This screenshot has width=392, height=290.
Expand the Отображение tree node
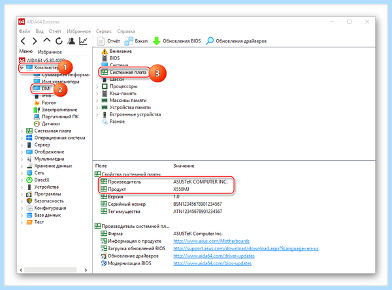[22, 152]
